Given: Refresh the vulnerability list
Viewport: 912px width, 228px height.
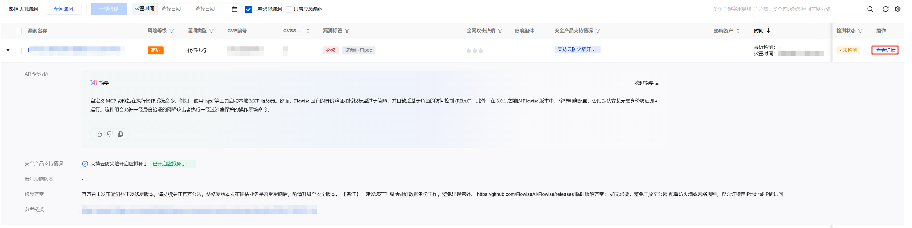Looking at the screenshot, I should (x=885, y=9).
